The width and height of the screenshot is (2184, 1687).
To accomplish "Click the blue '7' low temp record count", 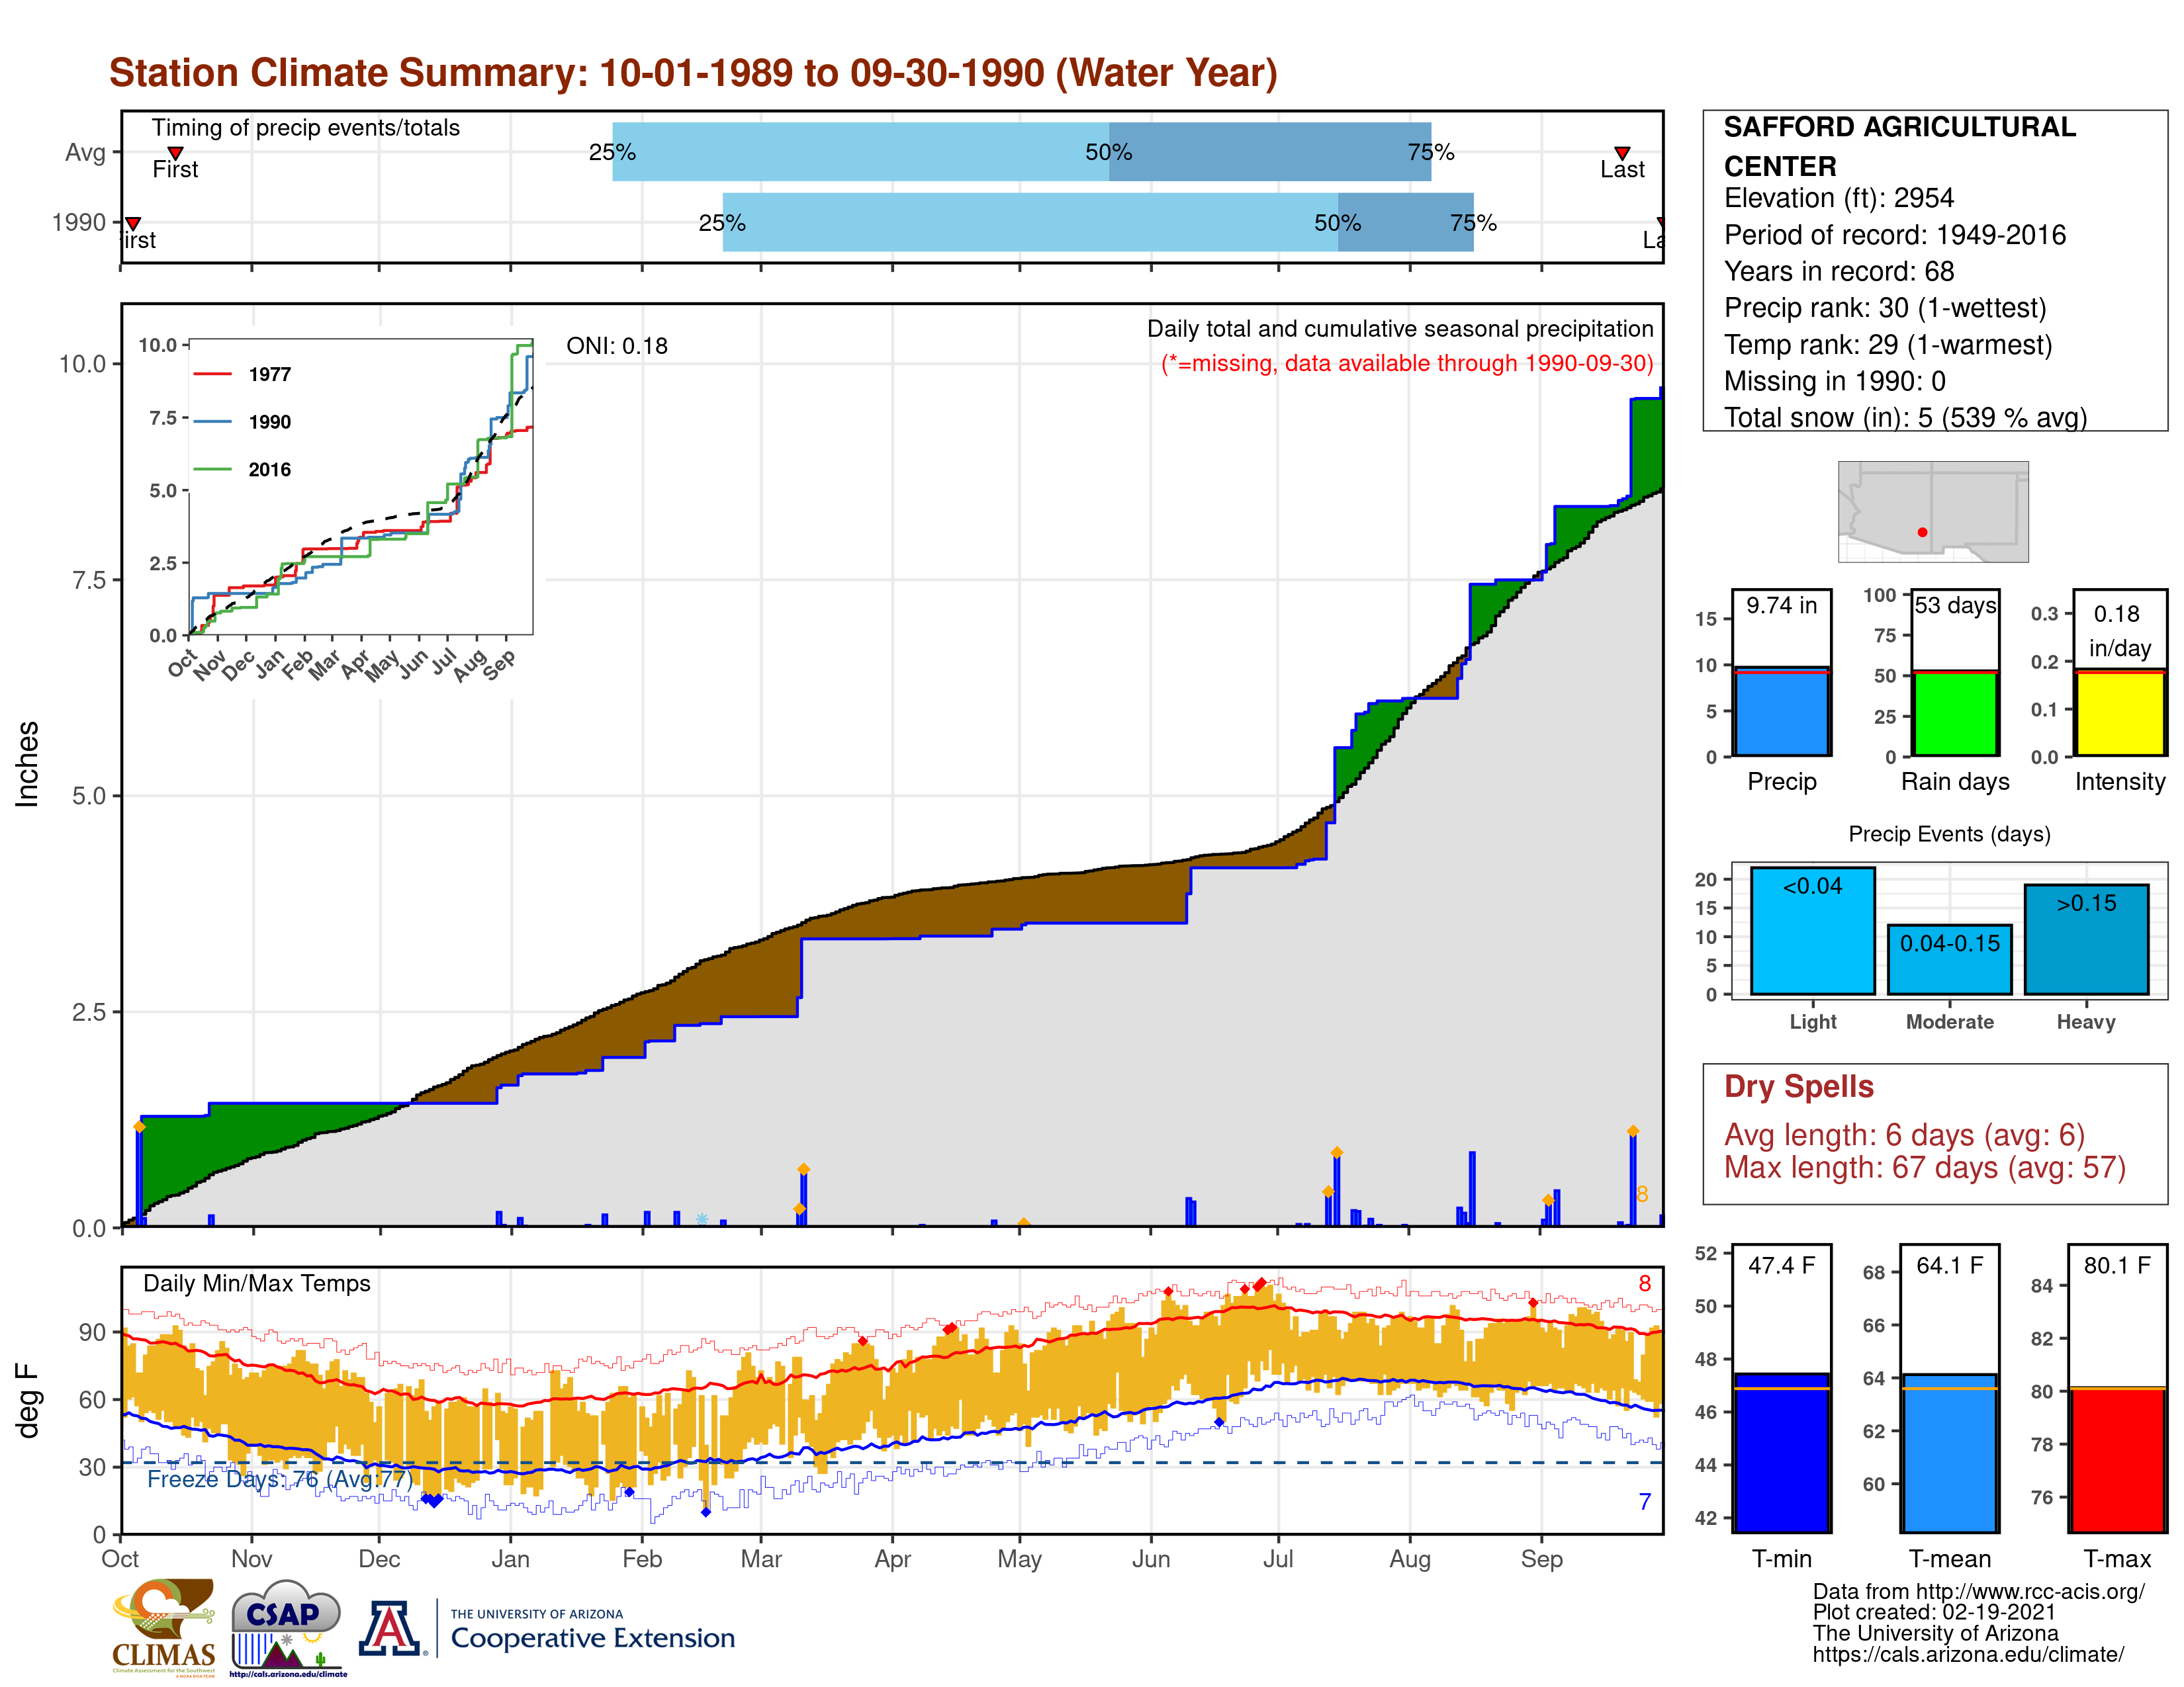I will pyautogui.click(x=1644, y=1501).
